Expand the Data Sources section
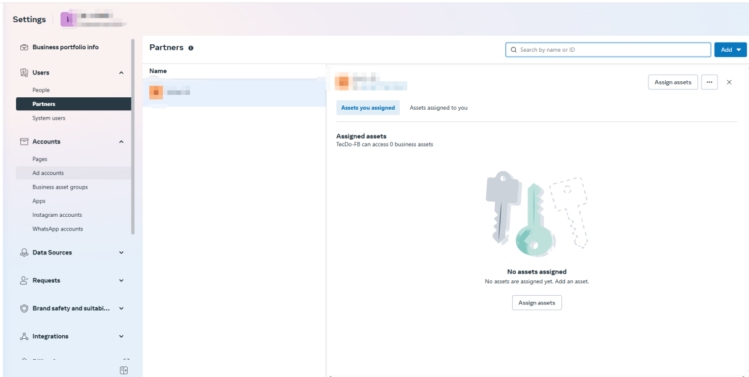The height and width of the screenshot is (377, 749). point(121,253)
